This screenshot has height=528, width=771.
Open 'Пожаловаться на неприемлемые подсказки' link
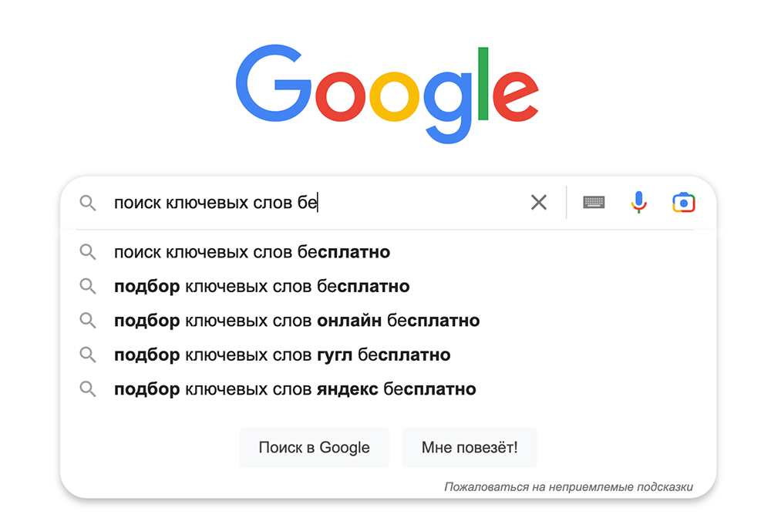point(568,487)
